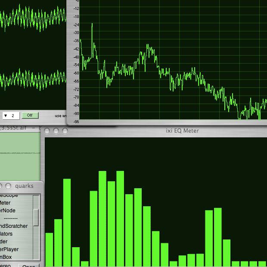This screenshot has width=267, height=267.
Task: Click the "-24" dB axis label
Action: coord(76,25)
